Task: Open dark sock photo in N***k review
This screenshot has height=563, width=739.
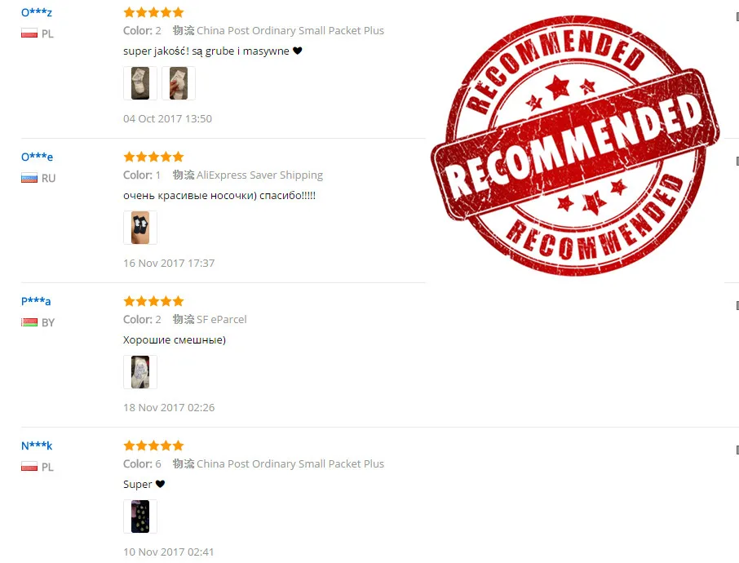Action: point(140,516)
